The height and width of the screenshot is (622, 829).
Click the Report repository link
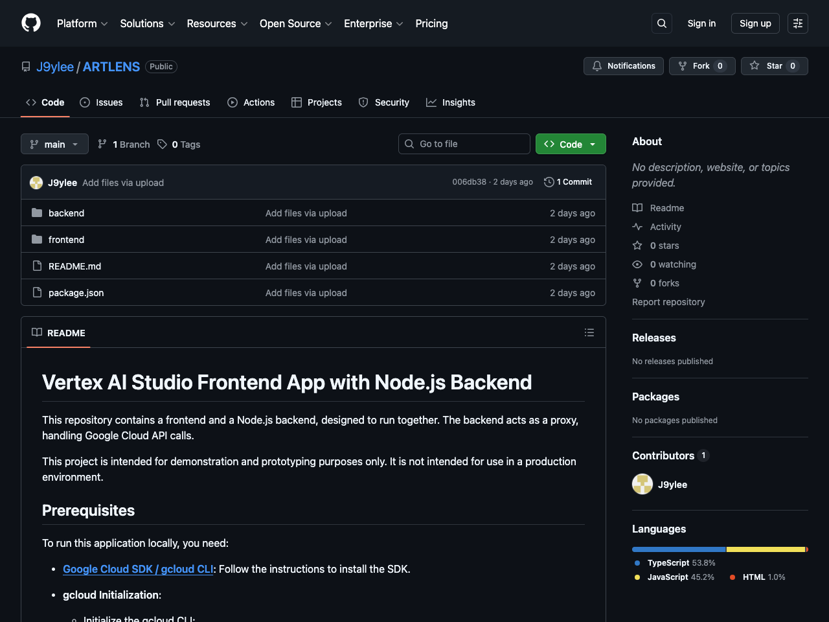click(x=668, y=302)
